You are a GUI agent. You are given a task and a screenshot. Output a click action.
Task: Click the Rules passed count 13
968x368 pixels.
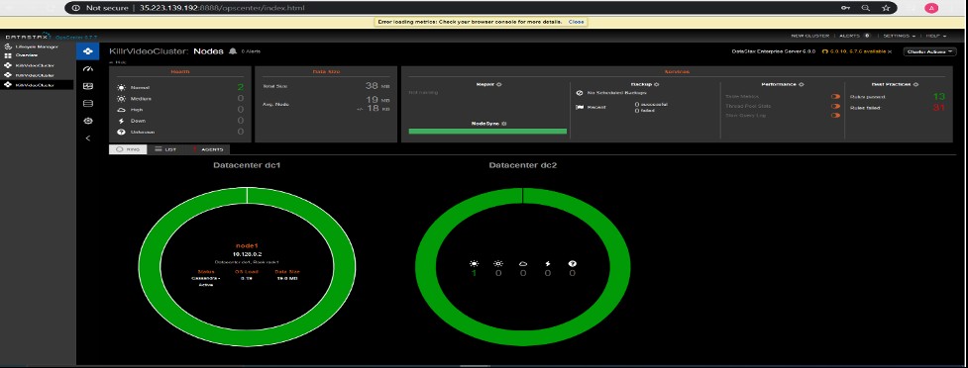pyautogui.click(x=939, y=97)
